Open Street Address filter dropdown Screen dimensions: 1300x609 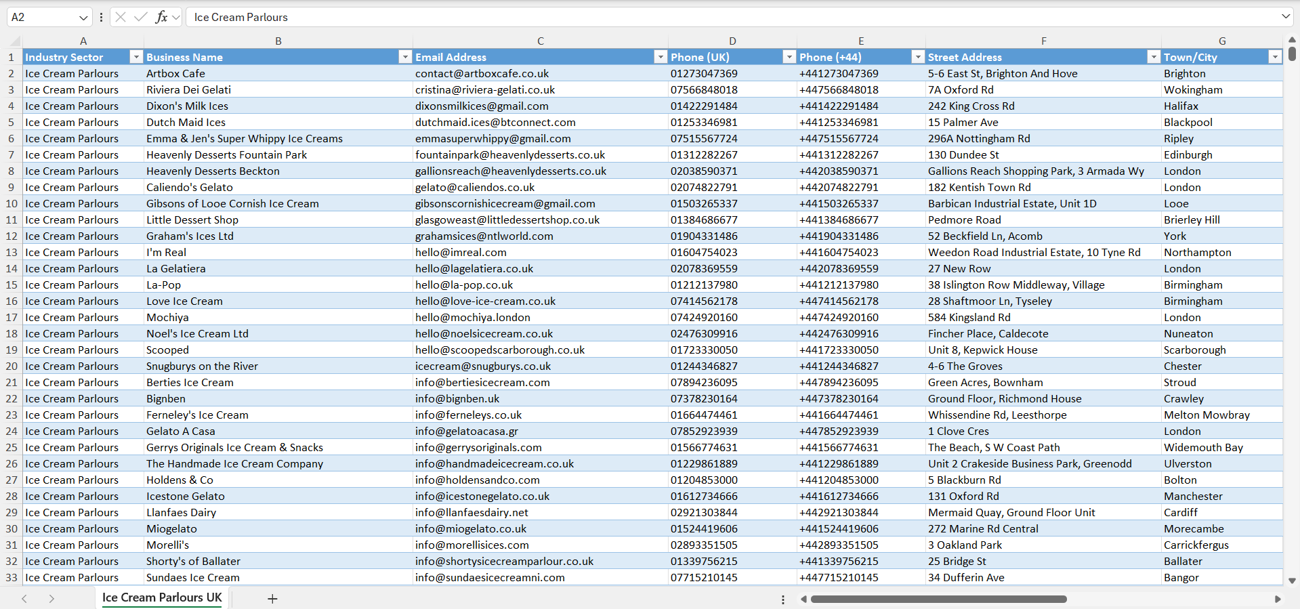(1154, 57)
